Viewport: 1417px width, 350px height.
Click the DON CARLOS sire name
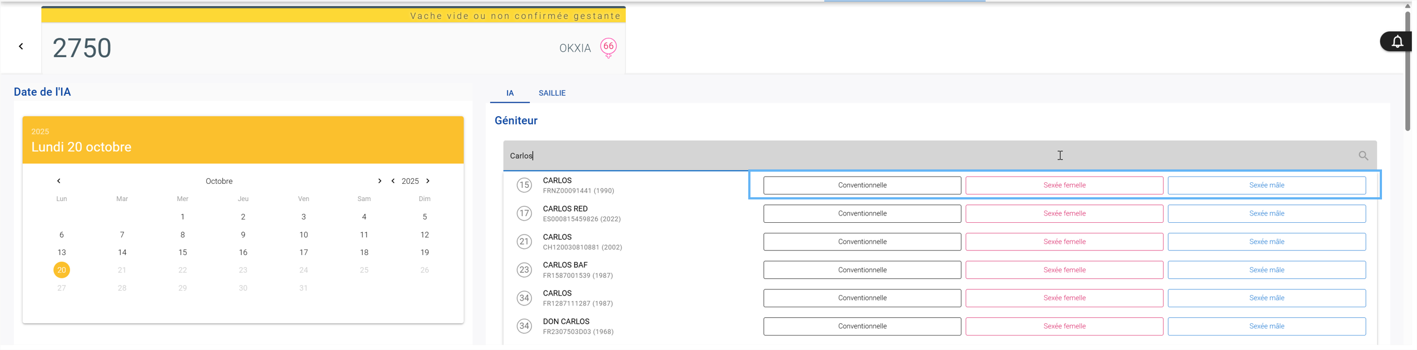[x=566, y=322]
